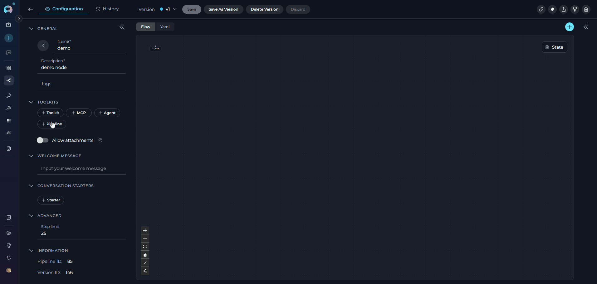
Task: Click the canvas zoom in button
Action: point(145,230)
